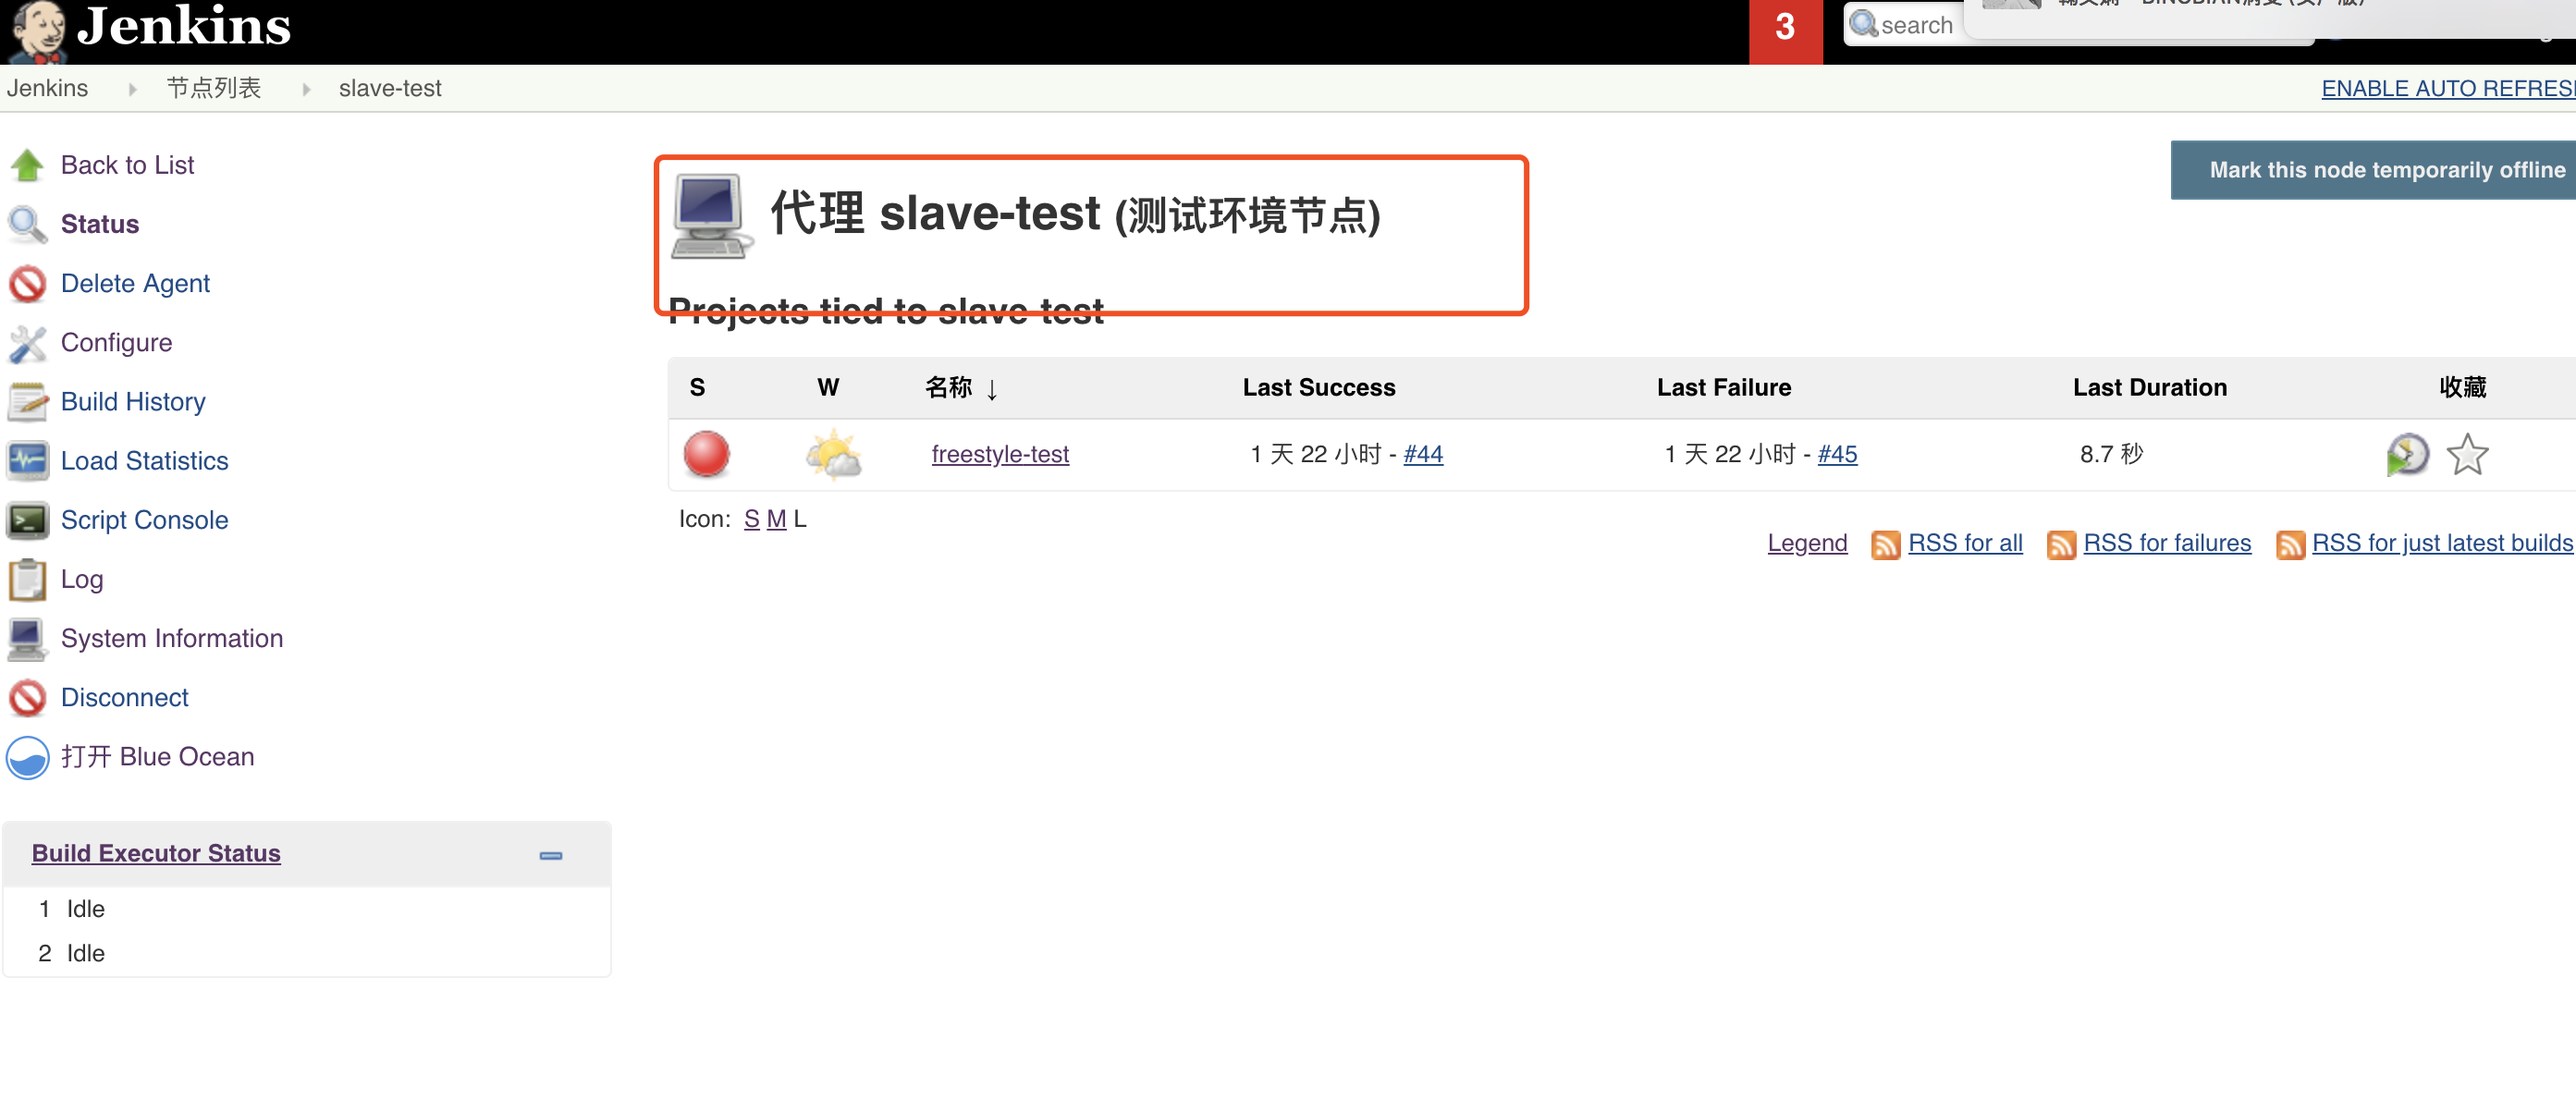Open System Information sidebar item
The height and width of the screenshot is (1100, 2576).
click(x=171, y=638)
